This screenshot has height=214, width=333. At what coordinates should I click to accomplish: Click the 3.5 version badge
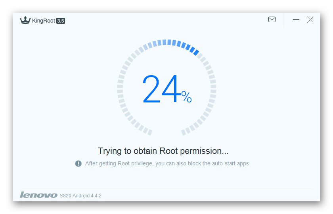point(61,21)
